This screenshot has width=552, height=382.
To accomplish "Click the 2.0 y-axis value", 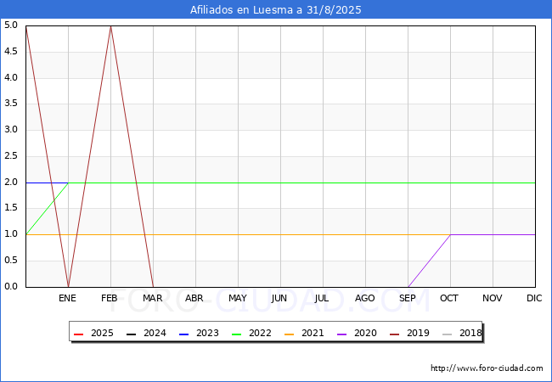I will coord(11,182).
